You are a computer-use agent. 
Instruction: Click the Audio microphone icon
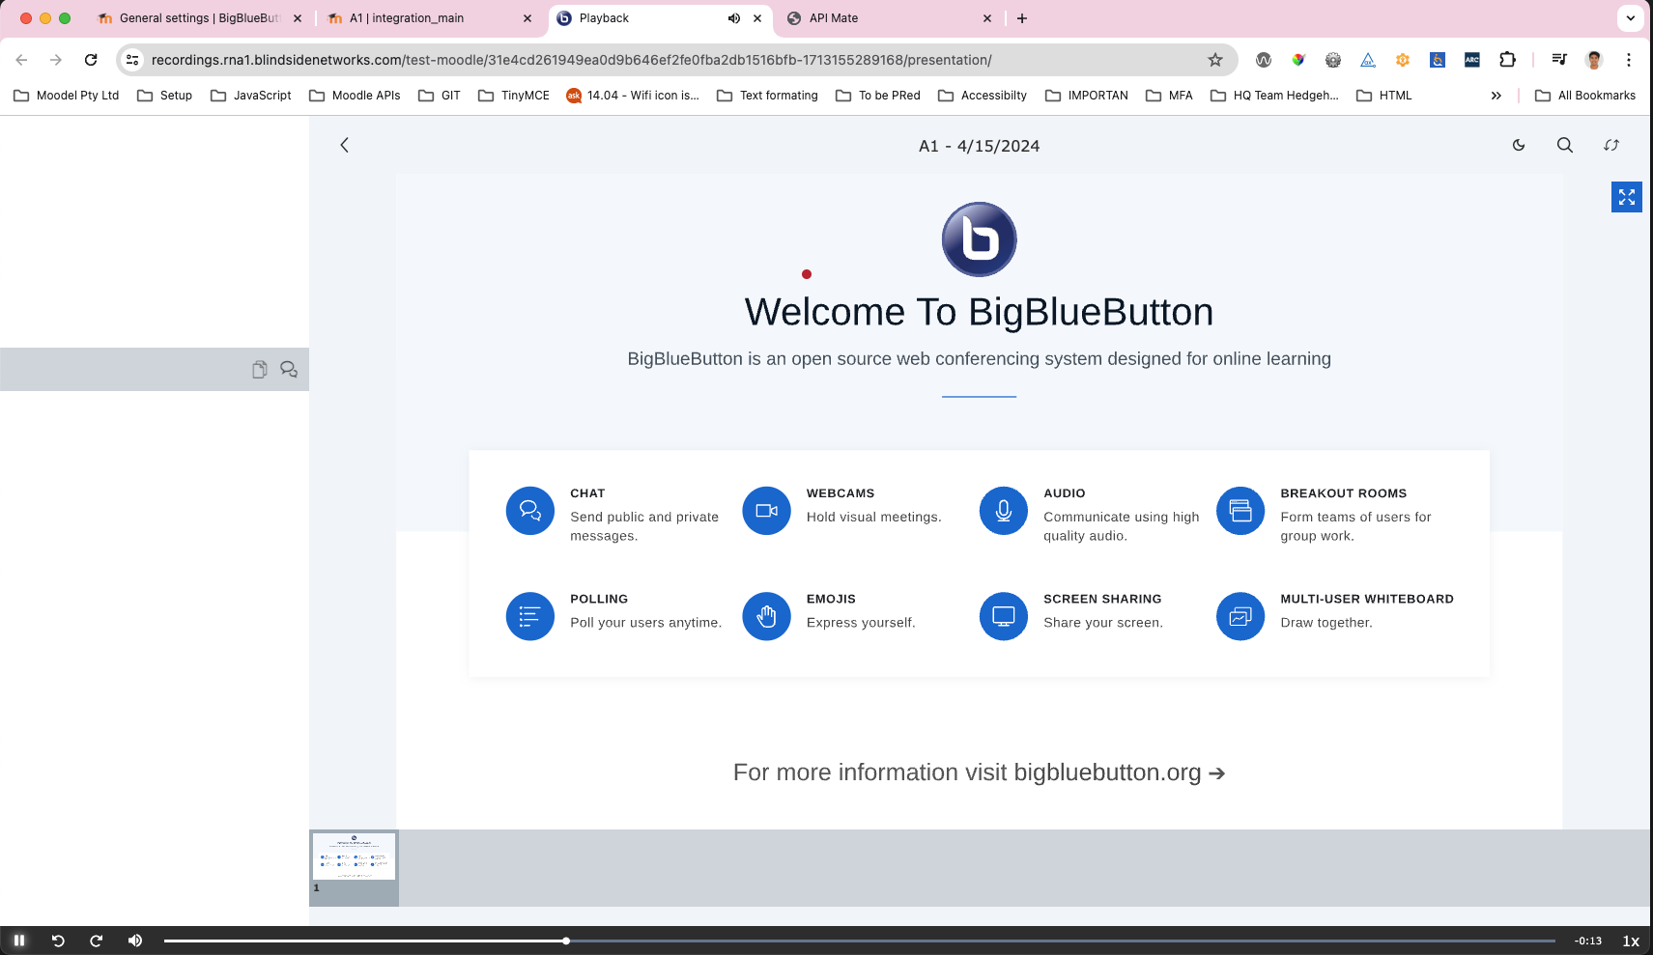tap(1004, 511)
